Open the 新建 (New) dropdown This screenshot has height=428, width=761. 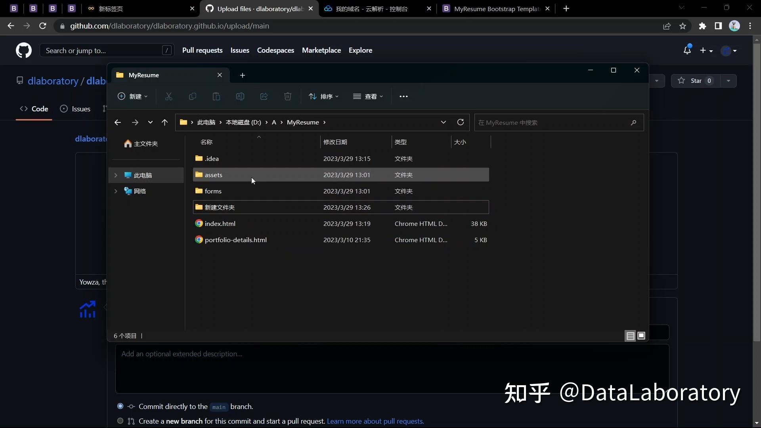133,96
